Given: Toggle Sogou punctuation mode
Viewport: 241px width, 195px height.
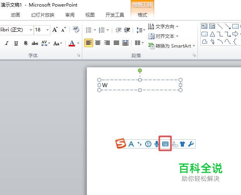Looking at the screenshot, I should [x=140, y=144].
